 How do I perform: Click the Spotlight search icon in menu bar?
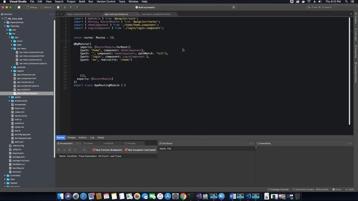(346, 2)
